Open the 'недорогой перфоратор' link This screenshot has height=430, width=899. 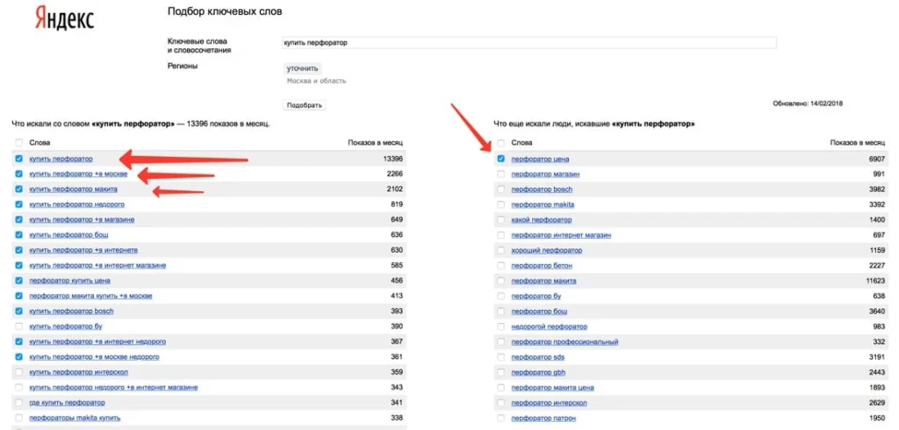(x=550, y=326)
